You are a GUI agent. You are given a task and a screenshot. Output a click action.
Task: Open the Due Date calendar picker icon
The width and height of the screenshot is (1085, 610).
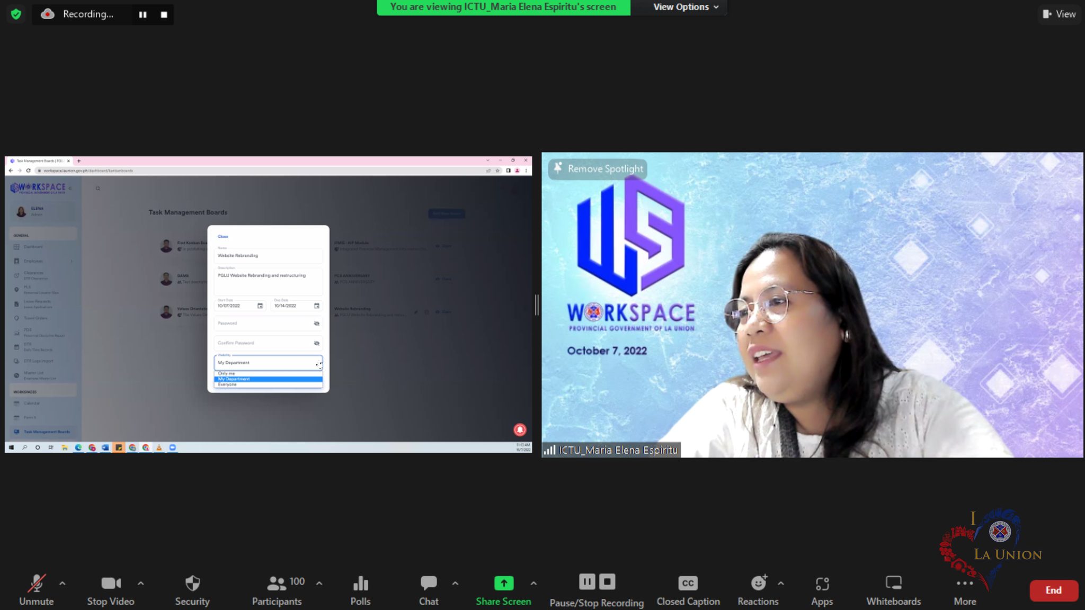point(317,306)
